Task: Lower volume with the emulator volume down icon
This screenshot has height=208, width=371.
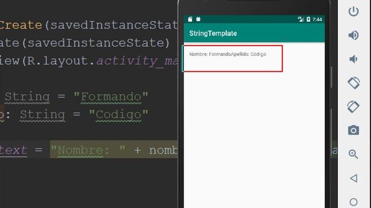Action: [354, 59]
